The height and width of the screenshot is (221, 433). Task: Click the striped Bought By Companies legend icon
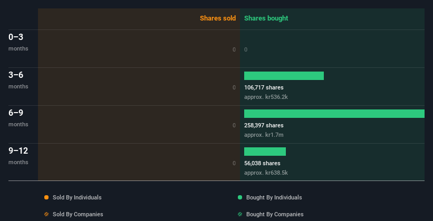pos(240,214)
